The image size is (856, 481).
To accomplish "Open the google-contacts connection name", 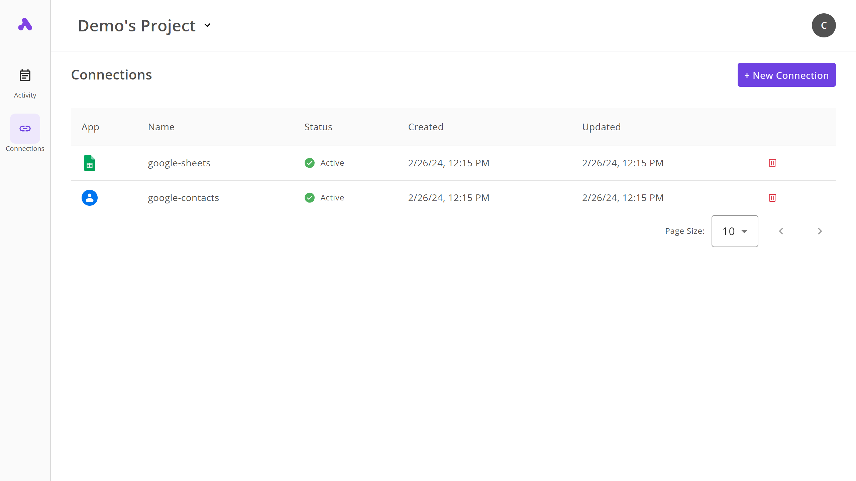I will [x=183, y=198].
